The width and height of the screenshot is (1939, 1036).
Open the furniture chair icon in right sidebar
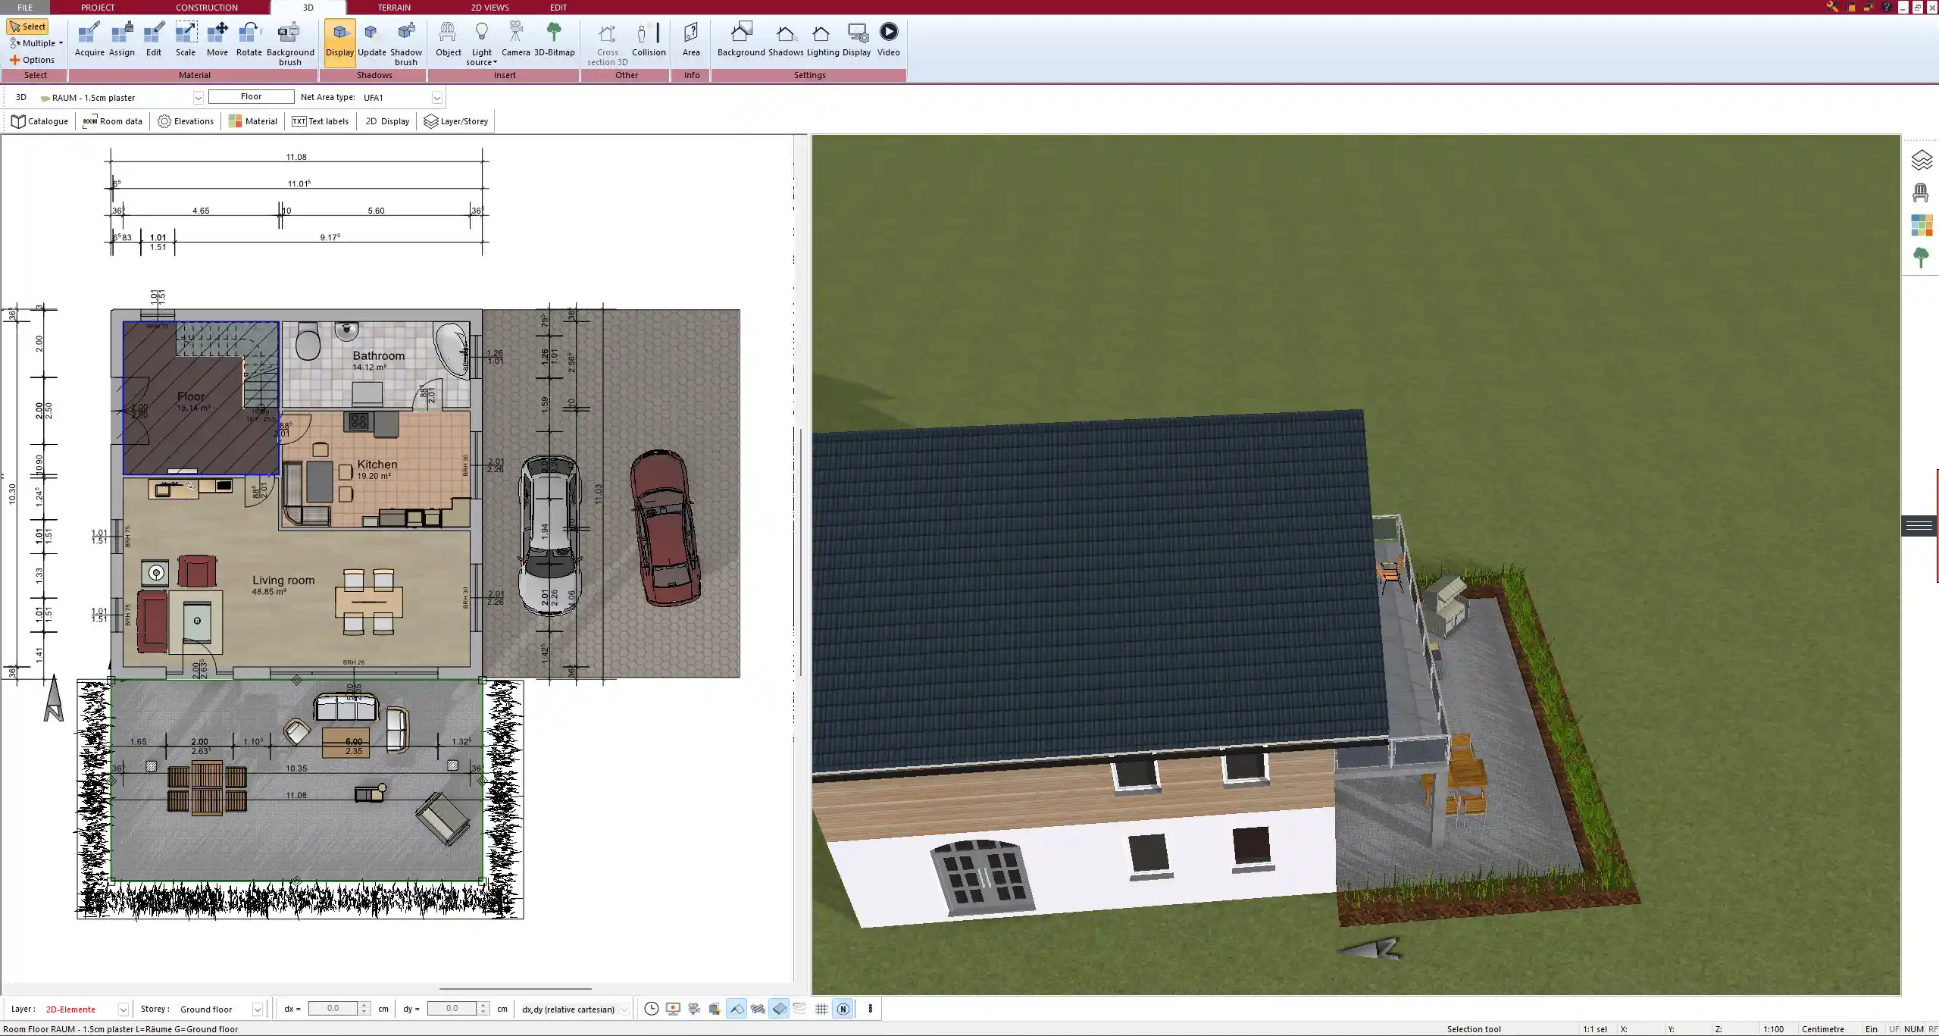1920,192
